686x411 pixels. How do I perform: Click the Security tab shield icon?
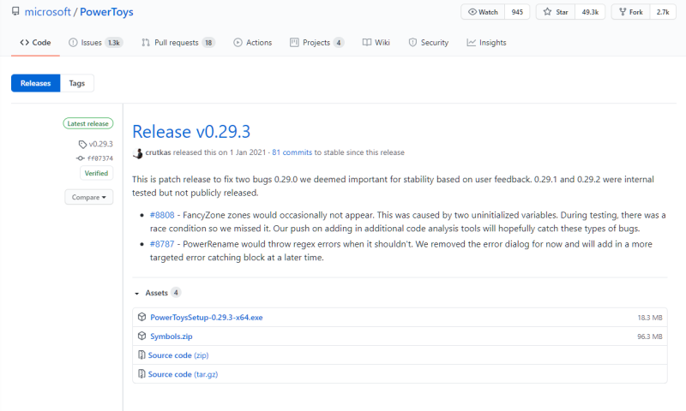tap(412, 42)
